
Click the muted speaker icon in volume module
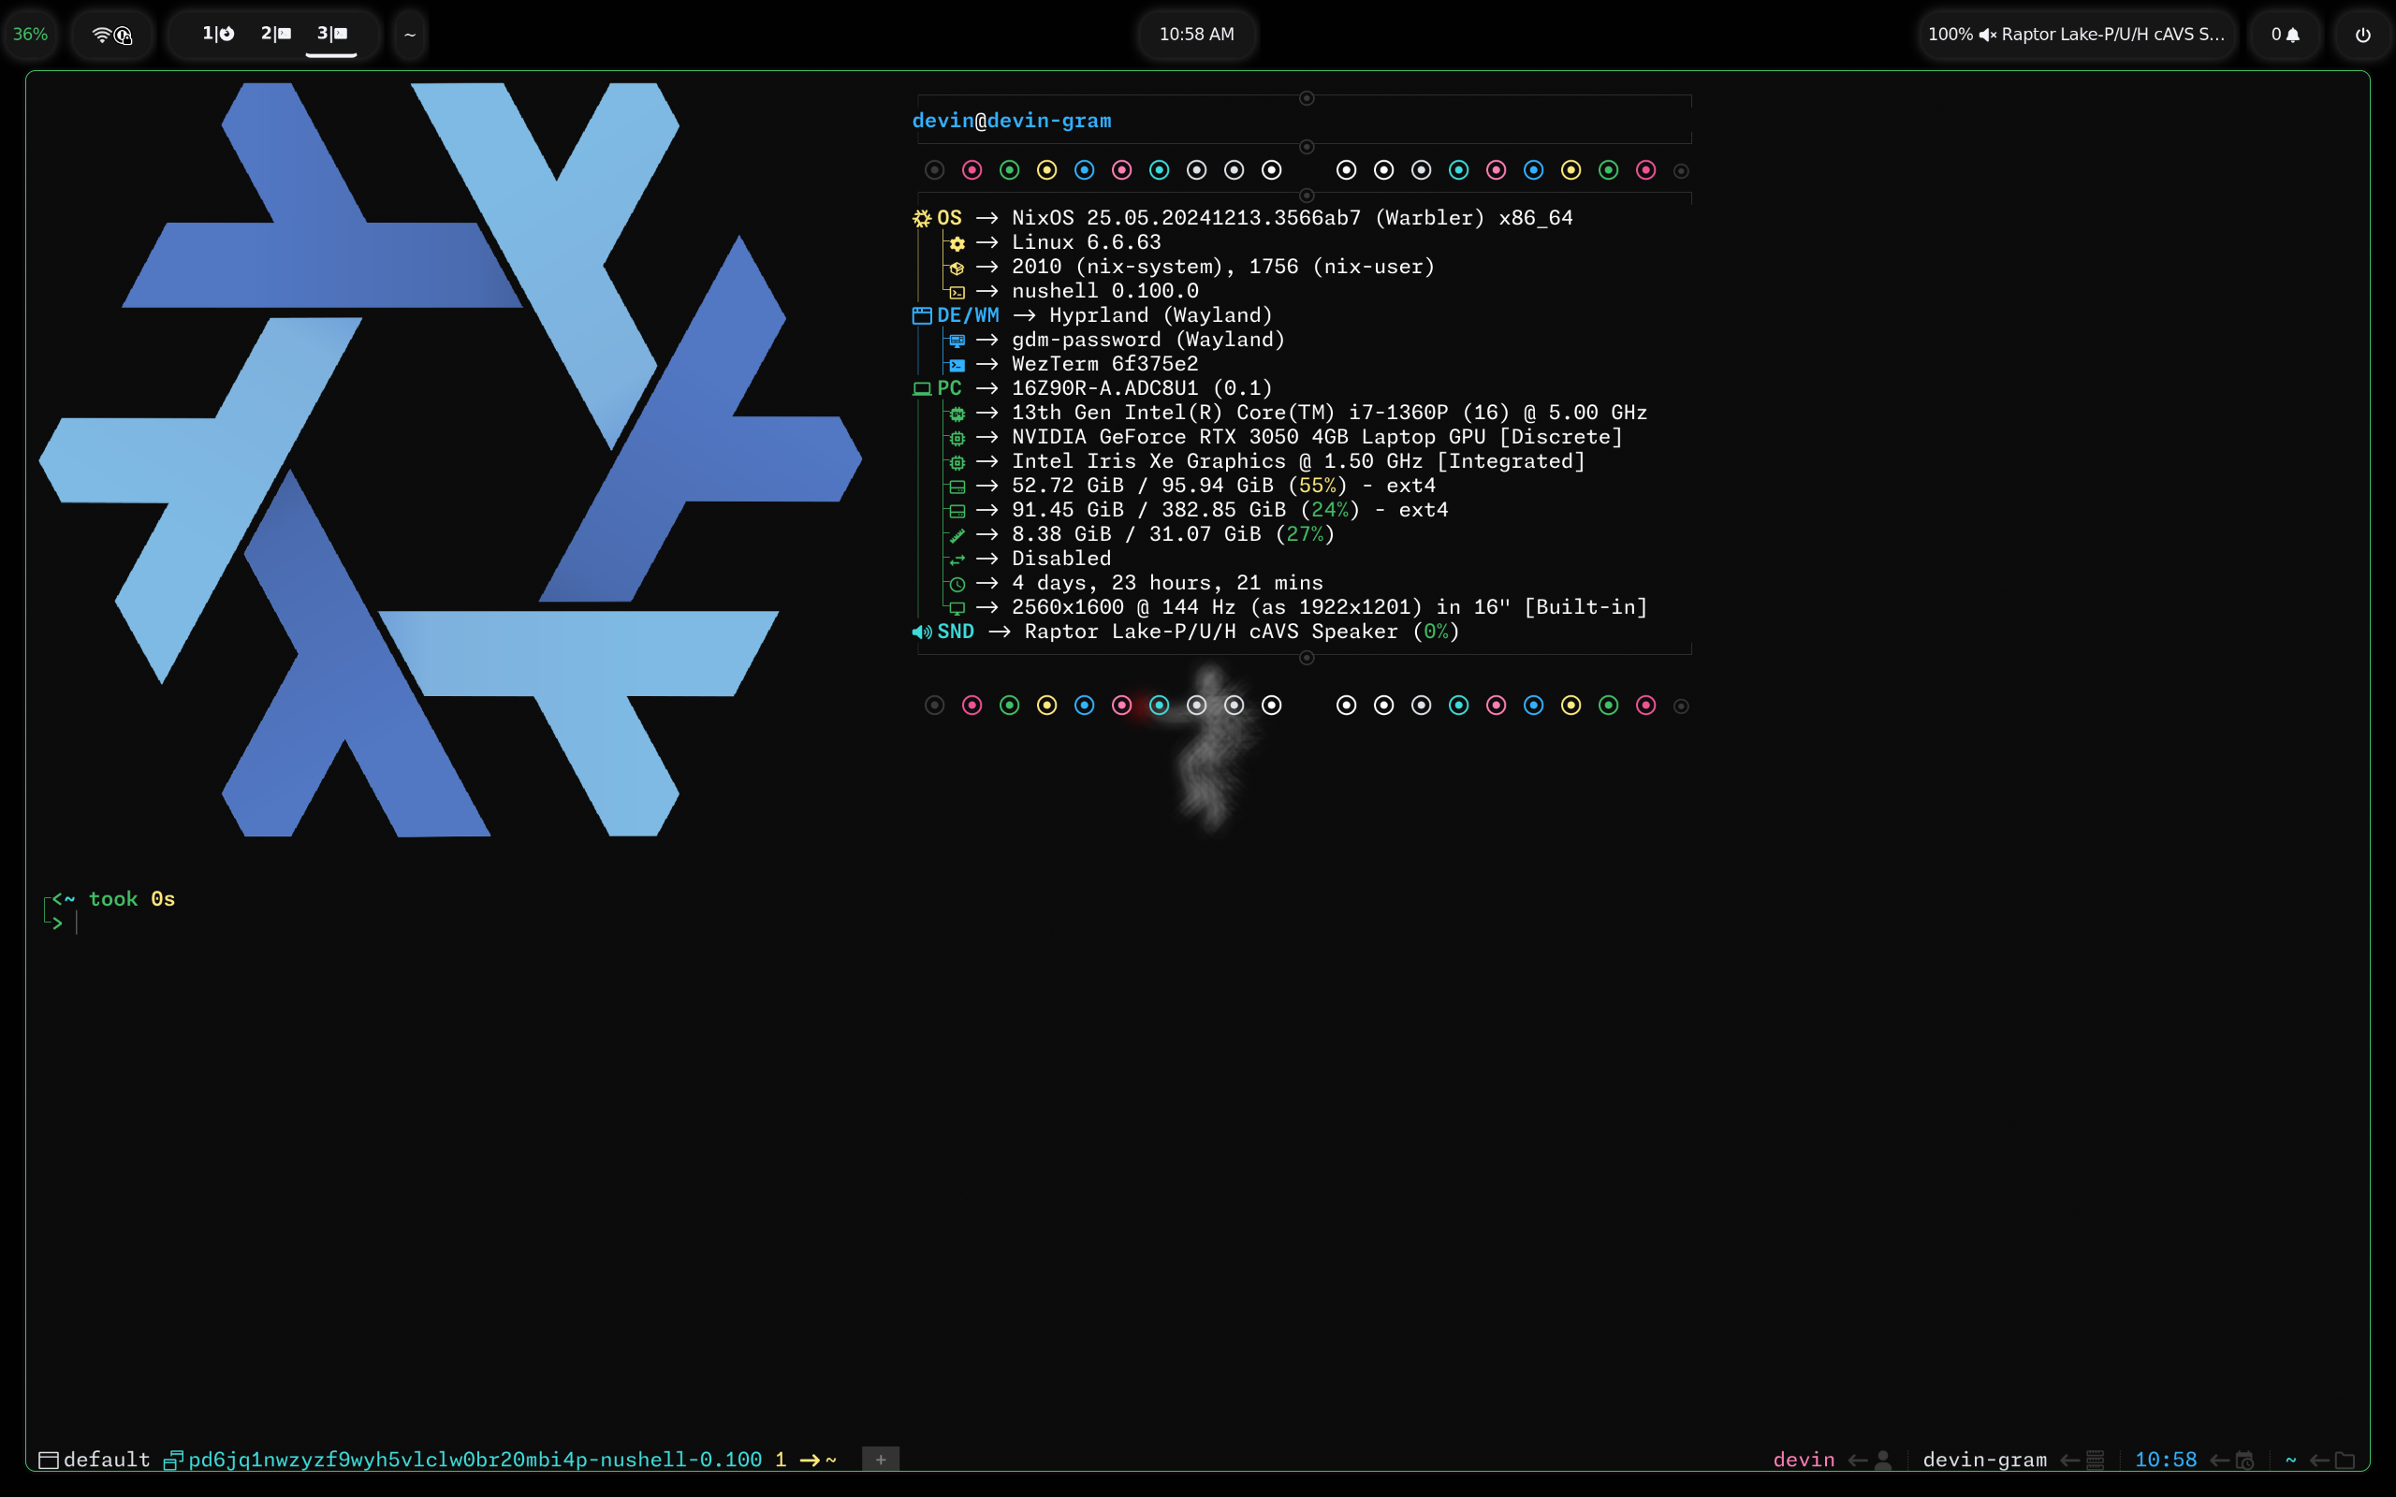click(1987, 35)
